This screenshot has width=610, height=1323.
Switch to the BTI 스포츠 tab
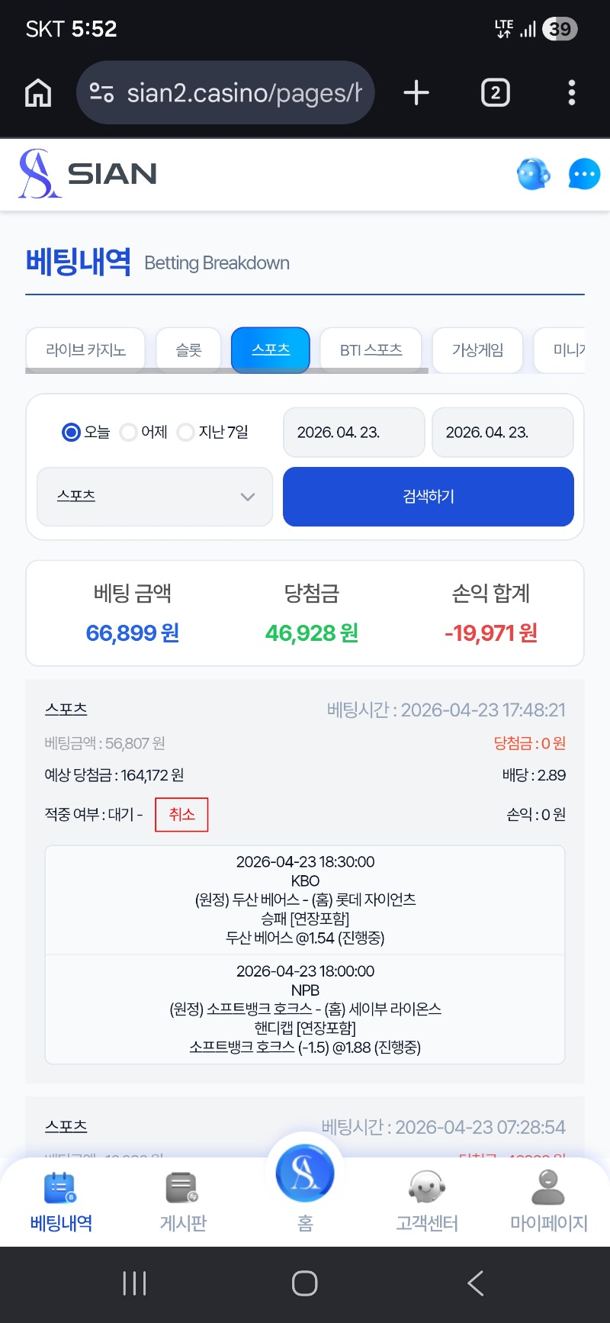(x=371, y=350)
